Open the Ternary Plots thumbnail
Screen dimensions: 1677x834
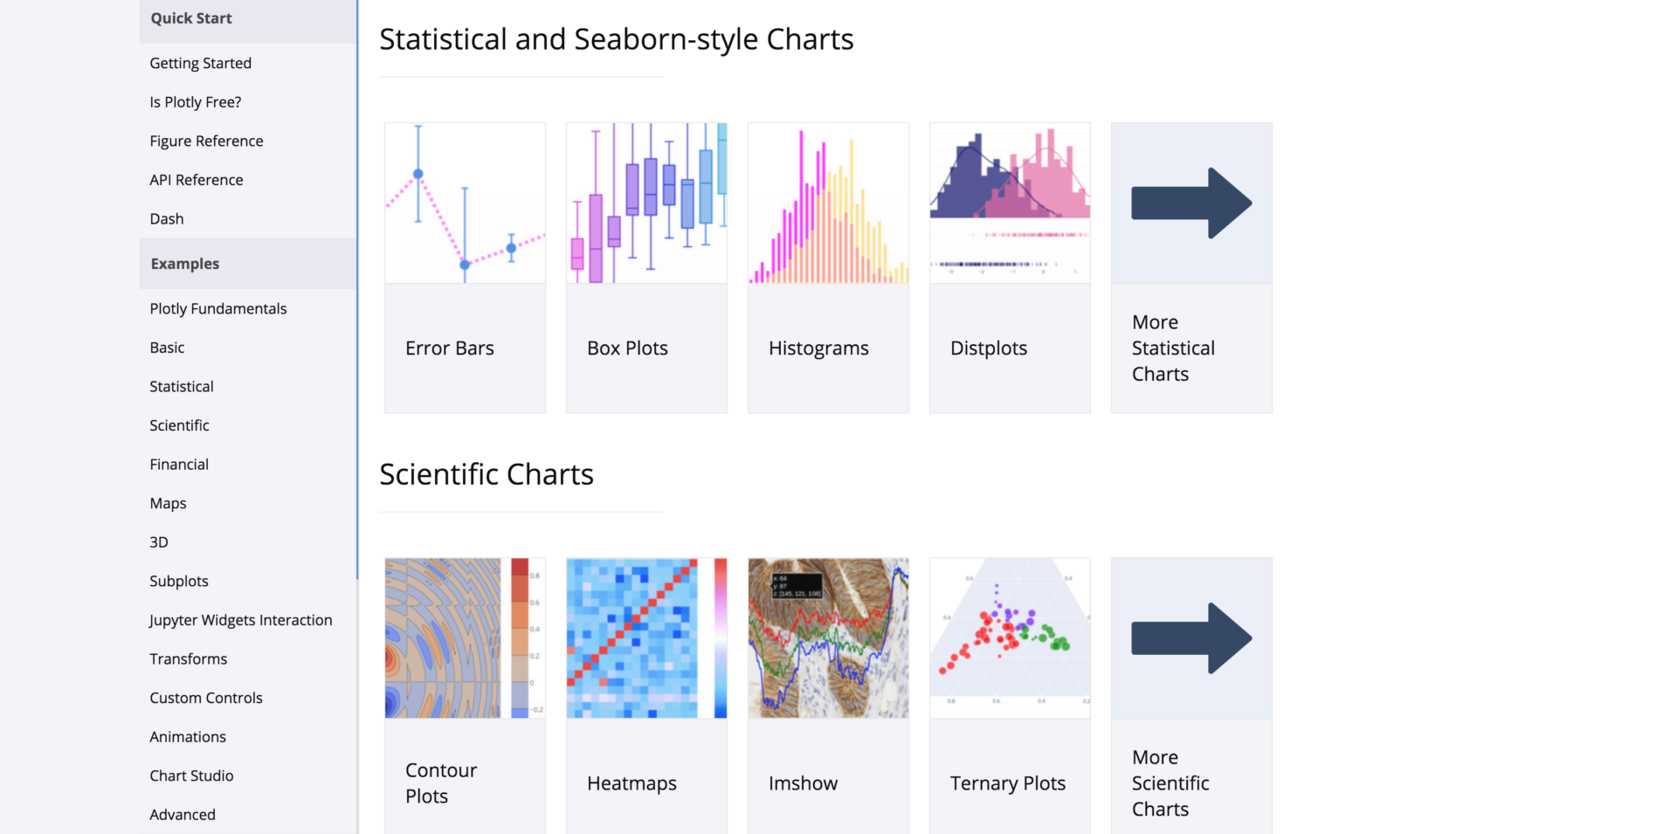click(x=1010, y=638)
